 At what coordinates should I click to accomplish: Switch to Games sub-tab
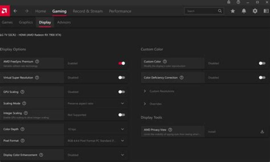click(7, 22)
